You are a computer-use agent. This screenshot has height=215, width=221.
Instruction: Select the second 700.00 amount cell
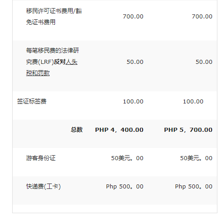click(202, 17)
